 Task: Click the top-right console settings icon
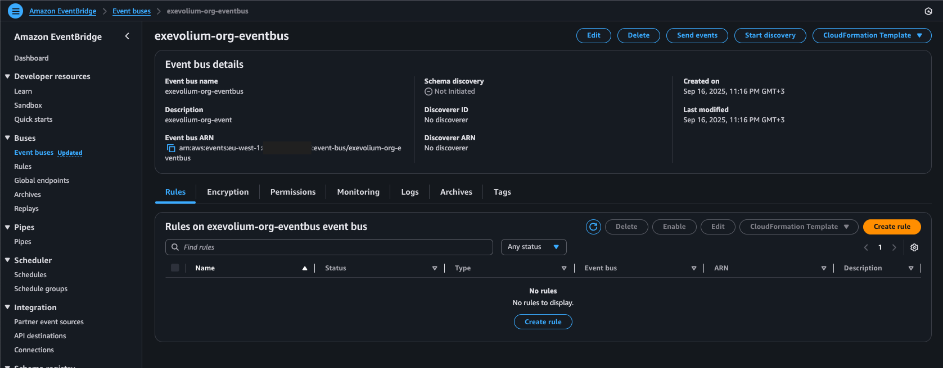928,11
